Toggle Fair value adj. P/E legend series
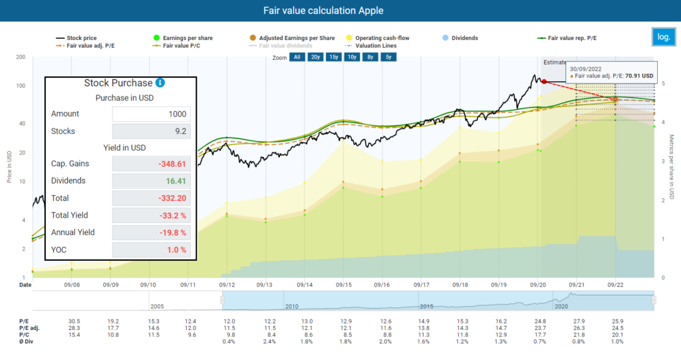This screenshot has height=352, width=681. click(x=84, y=45)
